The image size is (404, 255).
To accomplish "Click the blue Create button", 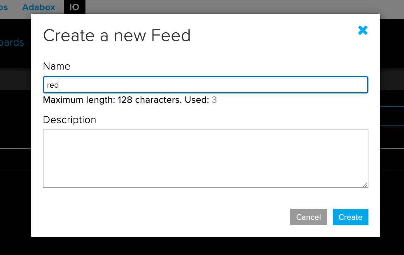I will (x=350, y=217).
